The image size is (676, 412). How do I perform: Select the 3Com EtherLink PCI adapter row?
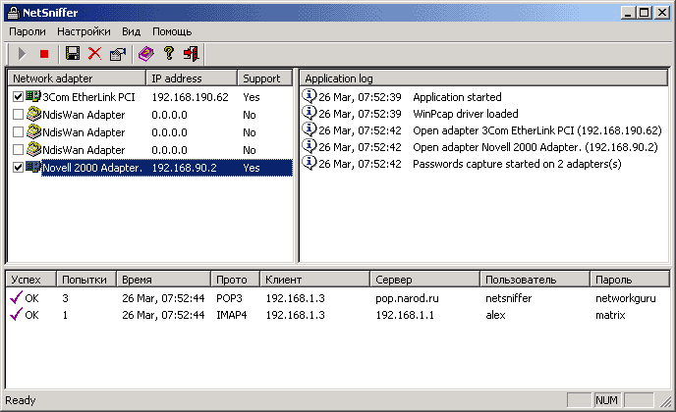(152, 97)
